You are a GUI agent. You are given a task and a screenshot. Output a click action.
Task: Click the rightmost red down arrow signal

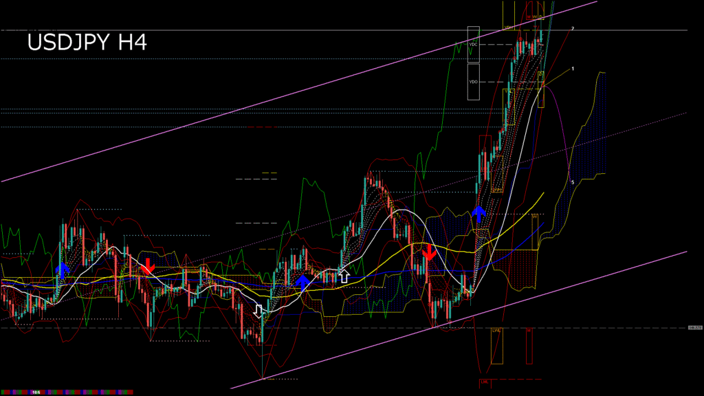coord(430,252)
